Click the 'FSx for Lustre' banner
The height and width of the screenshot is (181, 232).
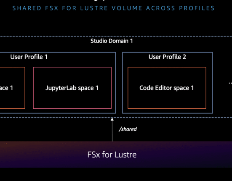116,155
